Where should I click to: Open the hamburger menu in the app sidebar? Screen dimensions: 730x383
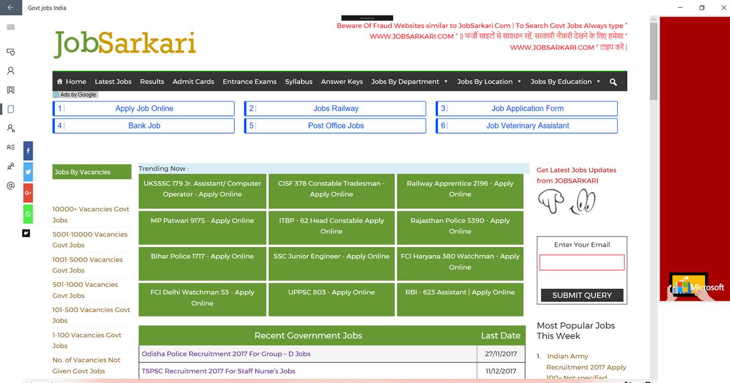[x=11, y=27]
